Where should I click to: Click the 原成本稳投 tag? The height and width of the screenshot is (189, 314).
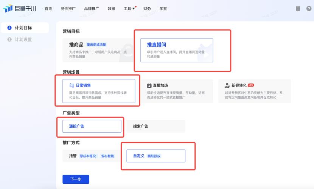click(88, 156)
